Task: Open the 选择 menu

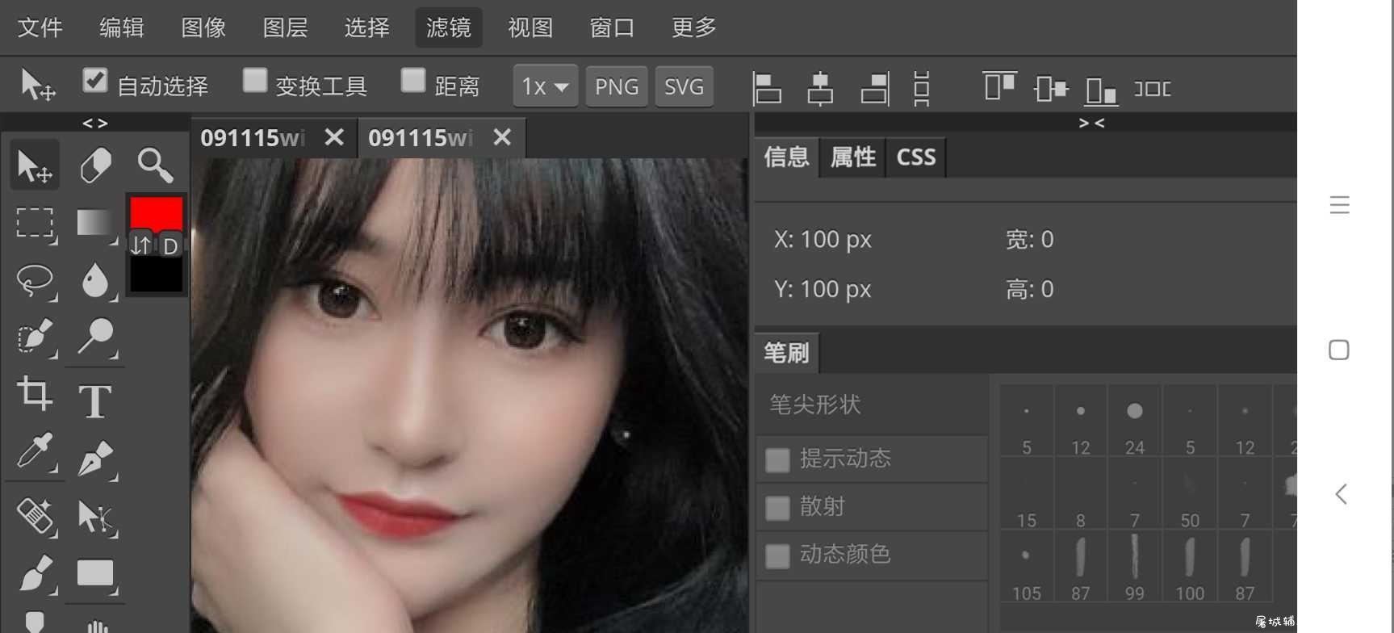Action: click(367, 27)
